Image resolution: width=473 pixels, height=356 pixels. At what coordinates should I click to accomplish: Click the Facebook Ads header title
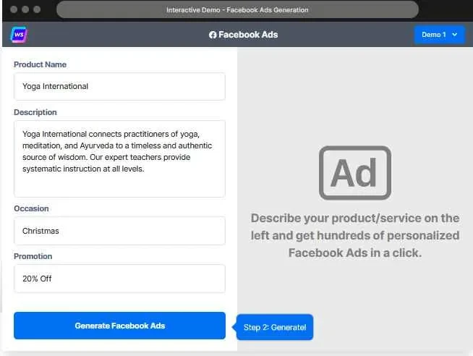click(x=248, y=35)
